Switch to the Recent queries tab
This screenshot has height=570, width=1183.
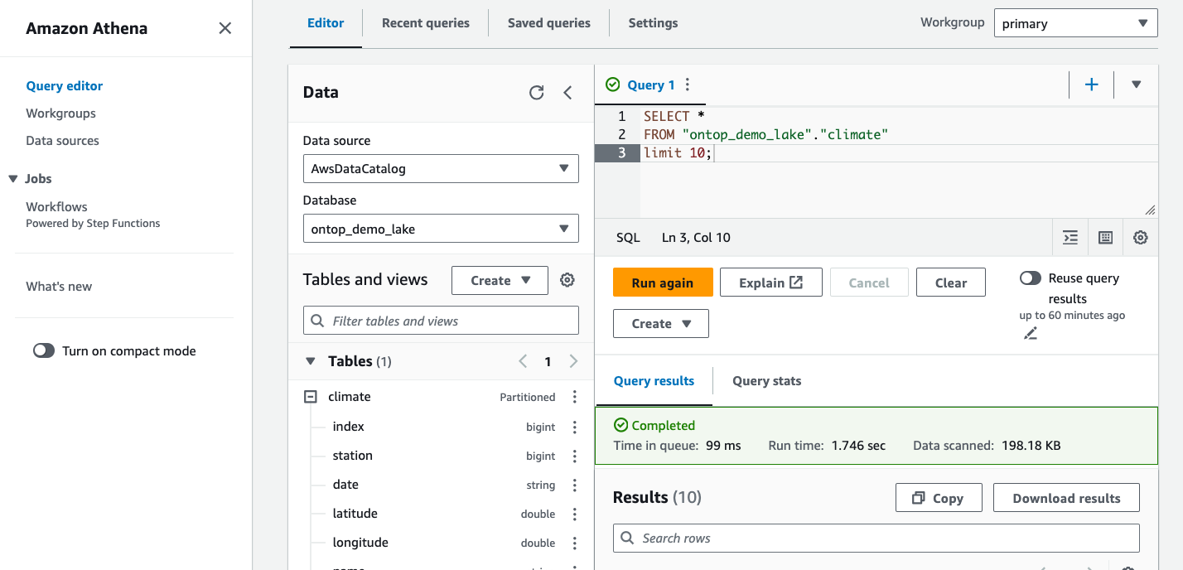pyautogui.click(x=425, y=22)
